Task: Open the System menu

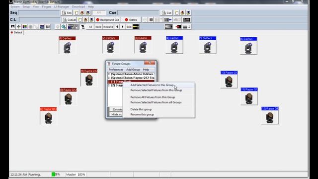Action: click(15, 6)
